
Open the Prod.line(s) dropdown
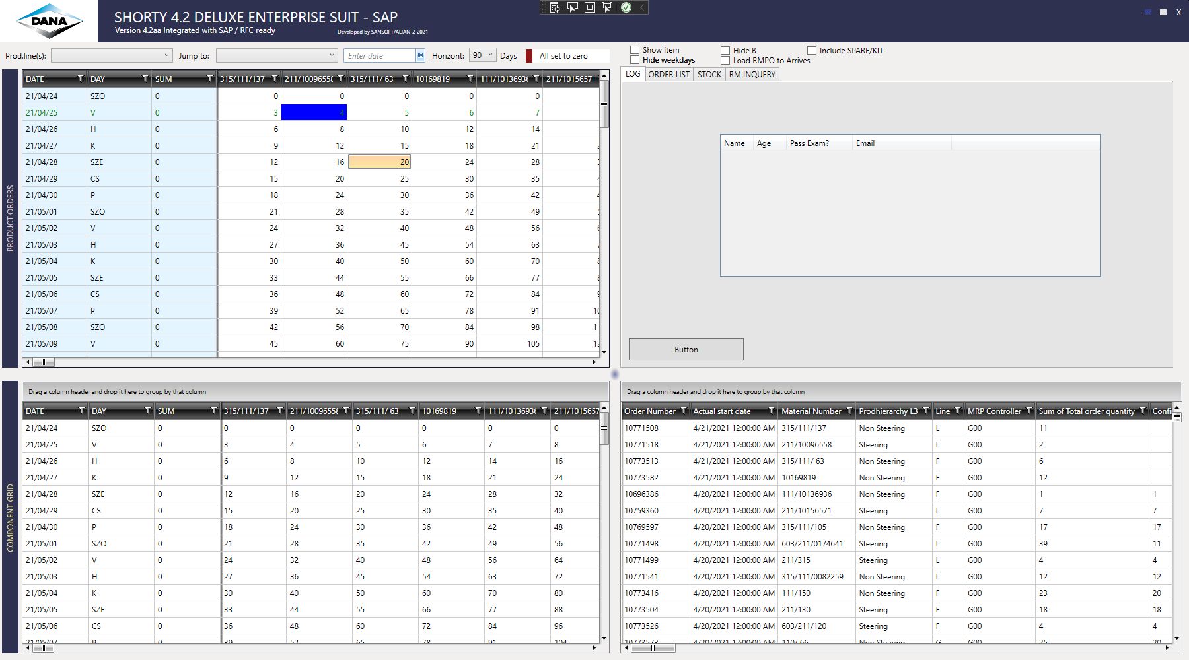[x=112, y=56]
